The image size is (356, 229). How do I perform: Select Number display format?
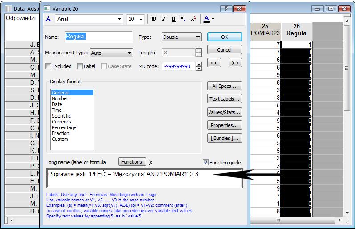(72, 98)
